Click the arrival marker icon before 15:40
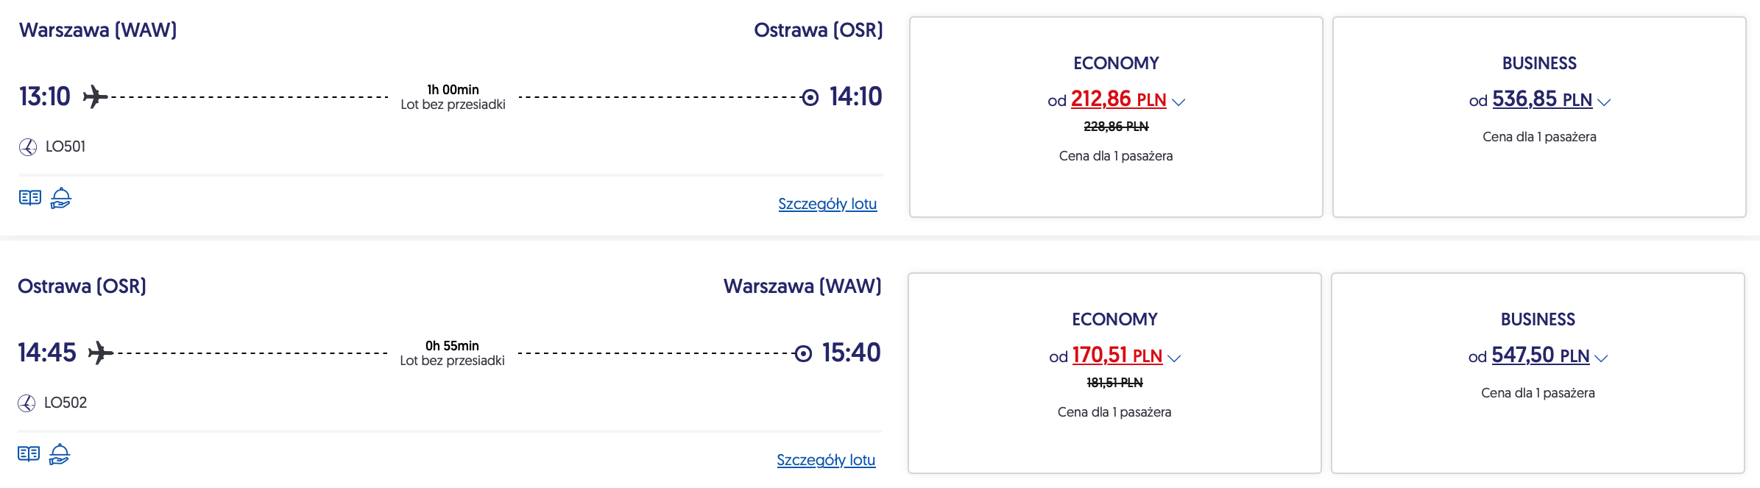Image resolution: width=1760 pixels, height=488 pixels. [x=803, y=354]
